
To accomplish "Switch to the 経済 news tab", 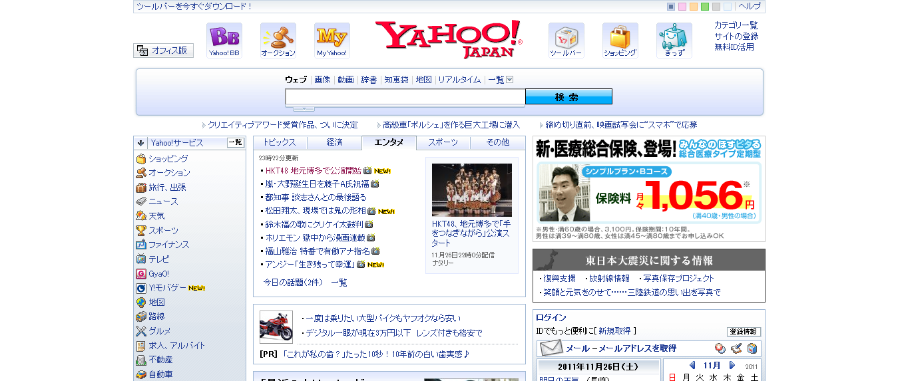I will pyautogui.click(x=334, y=142).
